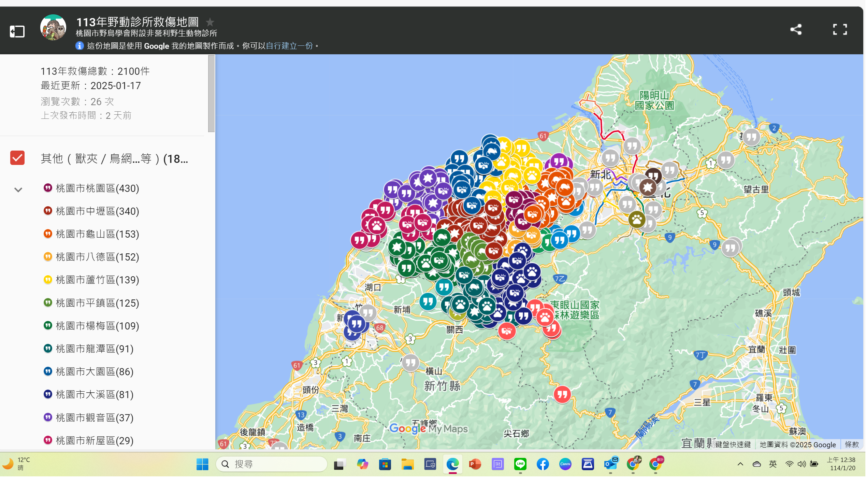The image size is (866, 477).
Task: Click 鍵盤快速鍵 keyboard shortcuts button
Action: (x=733, y=445)
